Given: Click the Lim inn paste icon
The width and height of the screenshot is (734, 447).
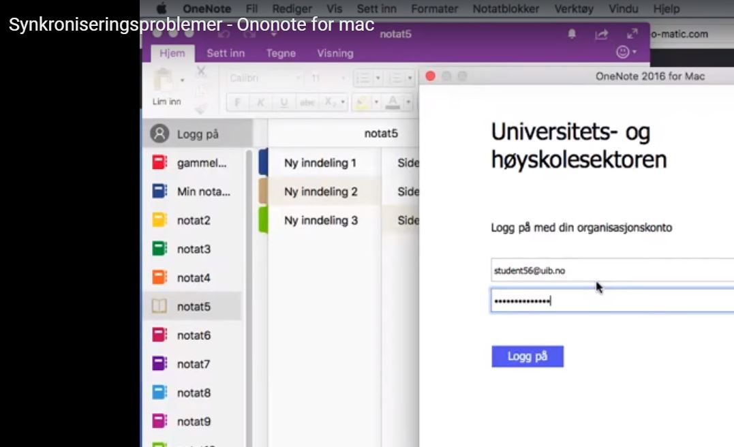Looking at the screenshot, I should pos(164,82).
